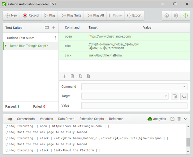The width and height of the screenshot is (193, 157).
Task: Switch to the Screenshots tab
Action: point(26,119)
